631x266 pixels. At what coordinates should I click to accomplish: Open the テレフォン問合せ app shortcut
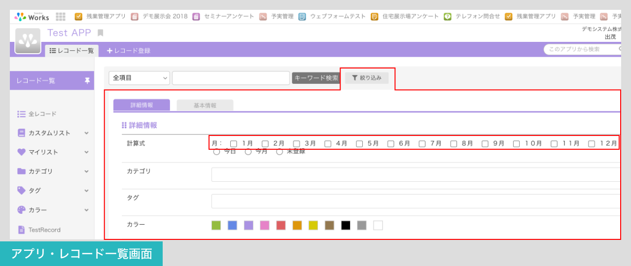(x=472, y=16)
